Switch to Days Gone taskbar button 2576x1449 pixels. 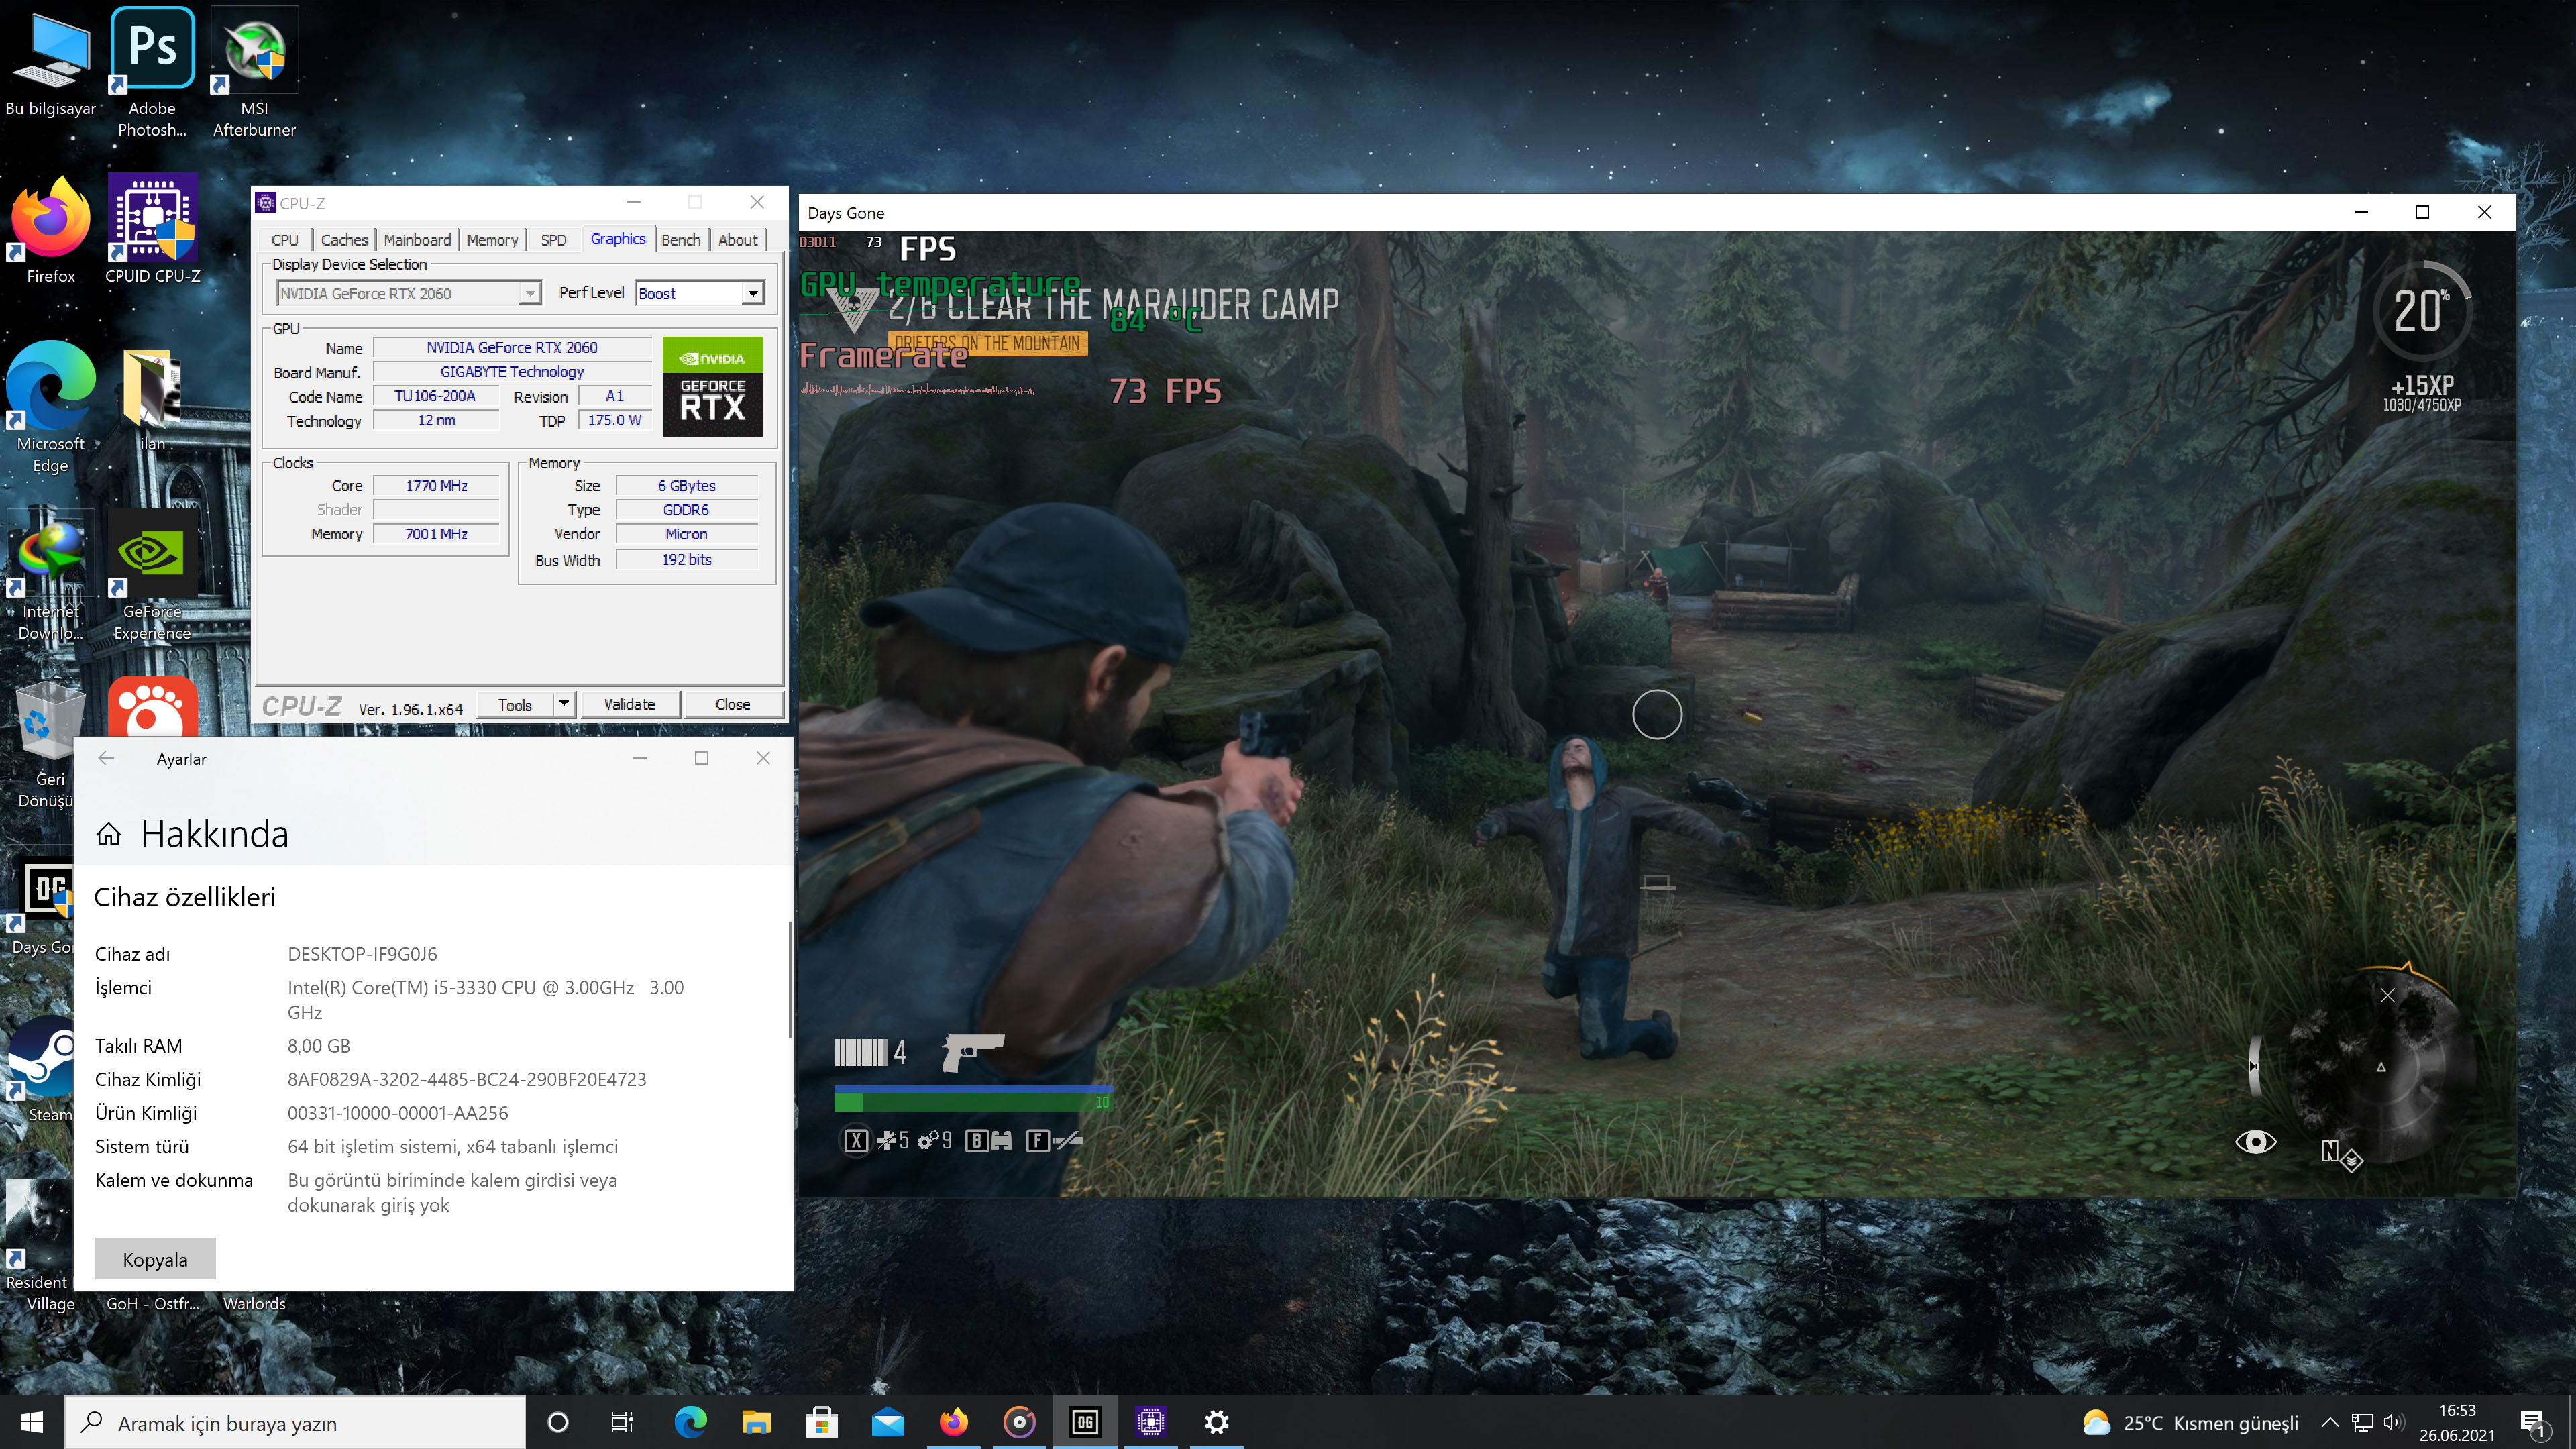coord(1085,1422)
